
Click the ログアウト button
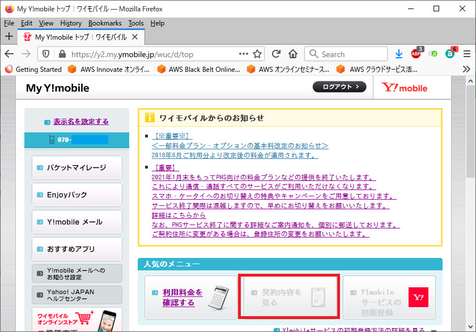(x=339, y=87)
